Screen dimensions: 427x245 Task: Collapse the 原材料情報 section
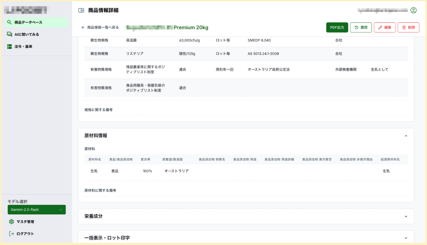(406, 136)
